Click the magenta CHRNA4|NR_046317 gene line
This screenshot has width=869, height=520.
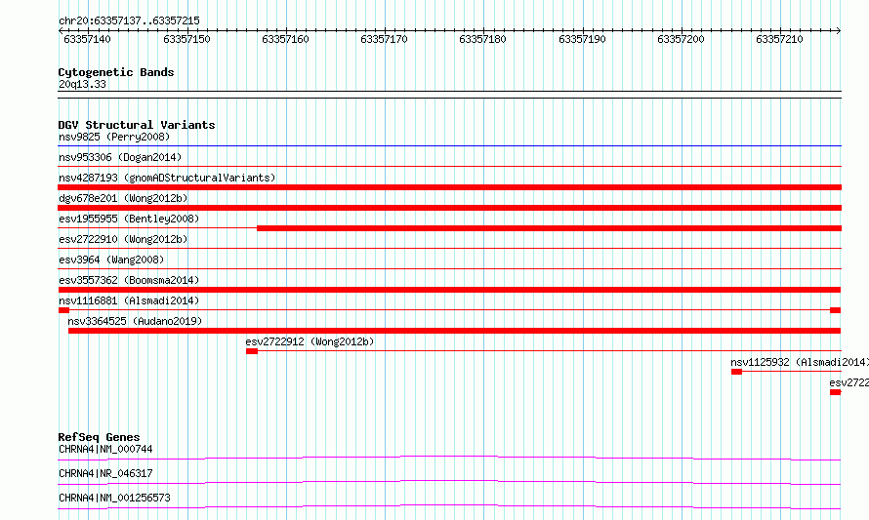[x=449, y=482]
